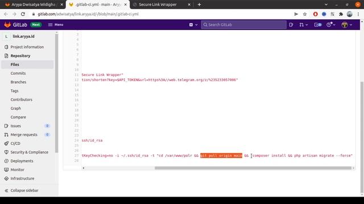Click browser back arrow
Screen dimensions: 364x204
point(6,14)
